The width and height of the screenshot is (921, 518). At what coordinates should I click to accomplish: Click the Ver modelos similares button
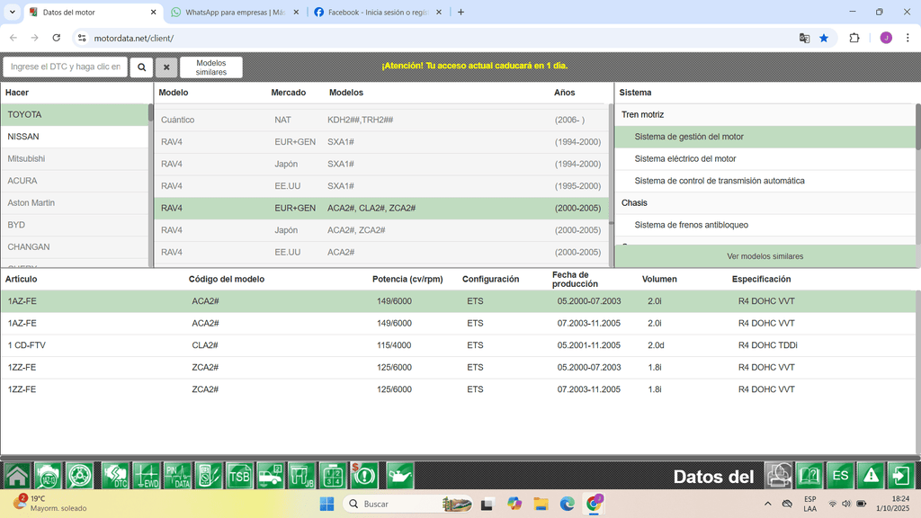pos(765,256)
